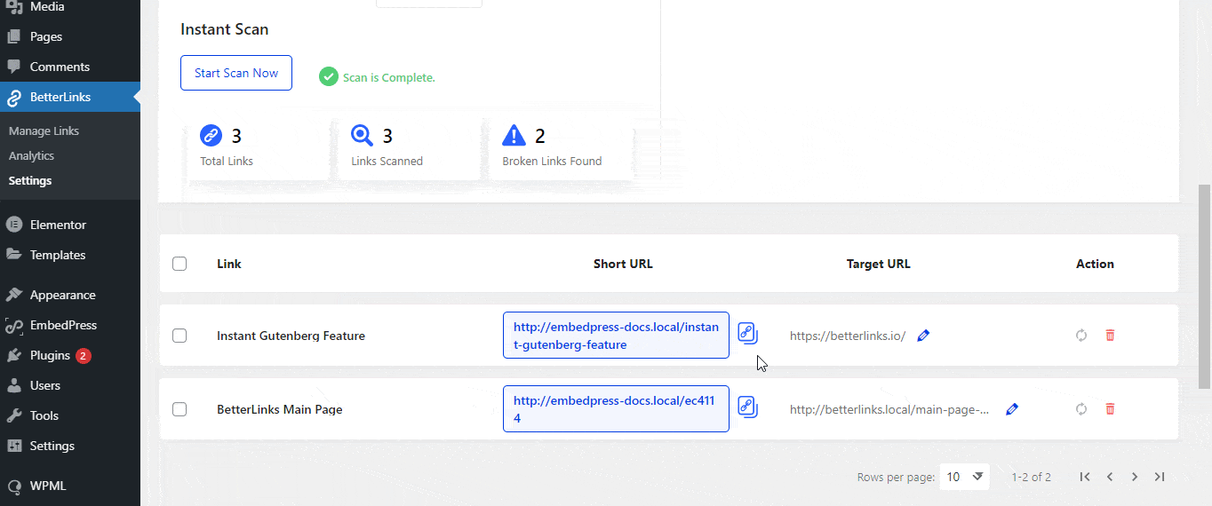Copy the BetterLinks Main Page short URL
Viewport: 1212px width, 506px height.
click(x=747, y=408)
